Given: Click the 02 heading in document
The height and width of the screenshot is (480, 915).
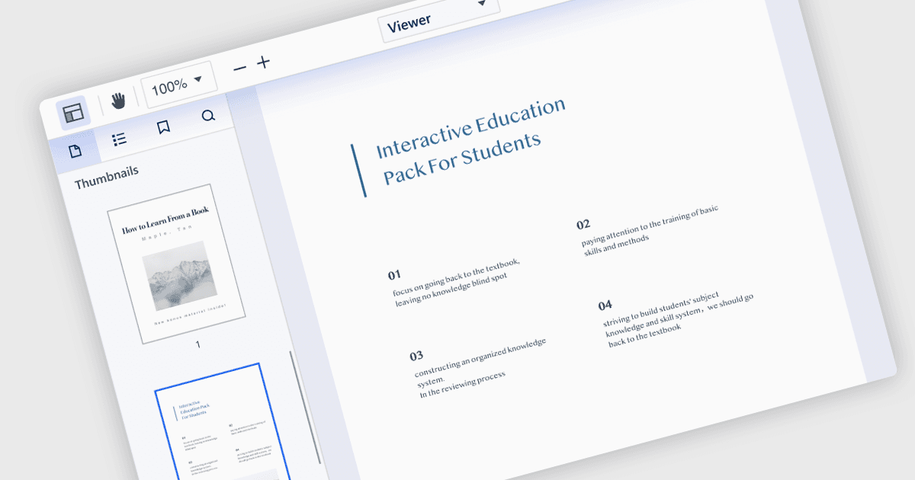Looking at the screenshot, I should [x=583, y=224].
